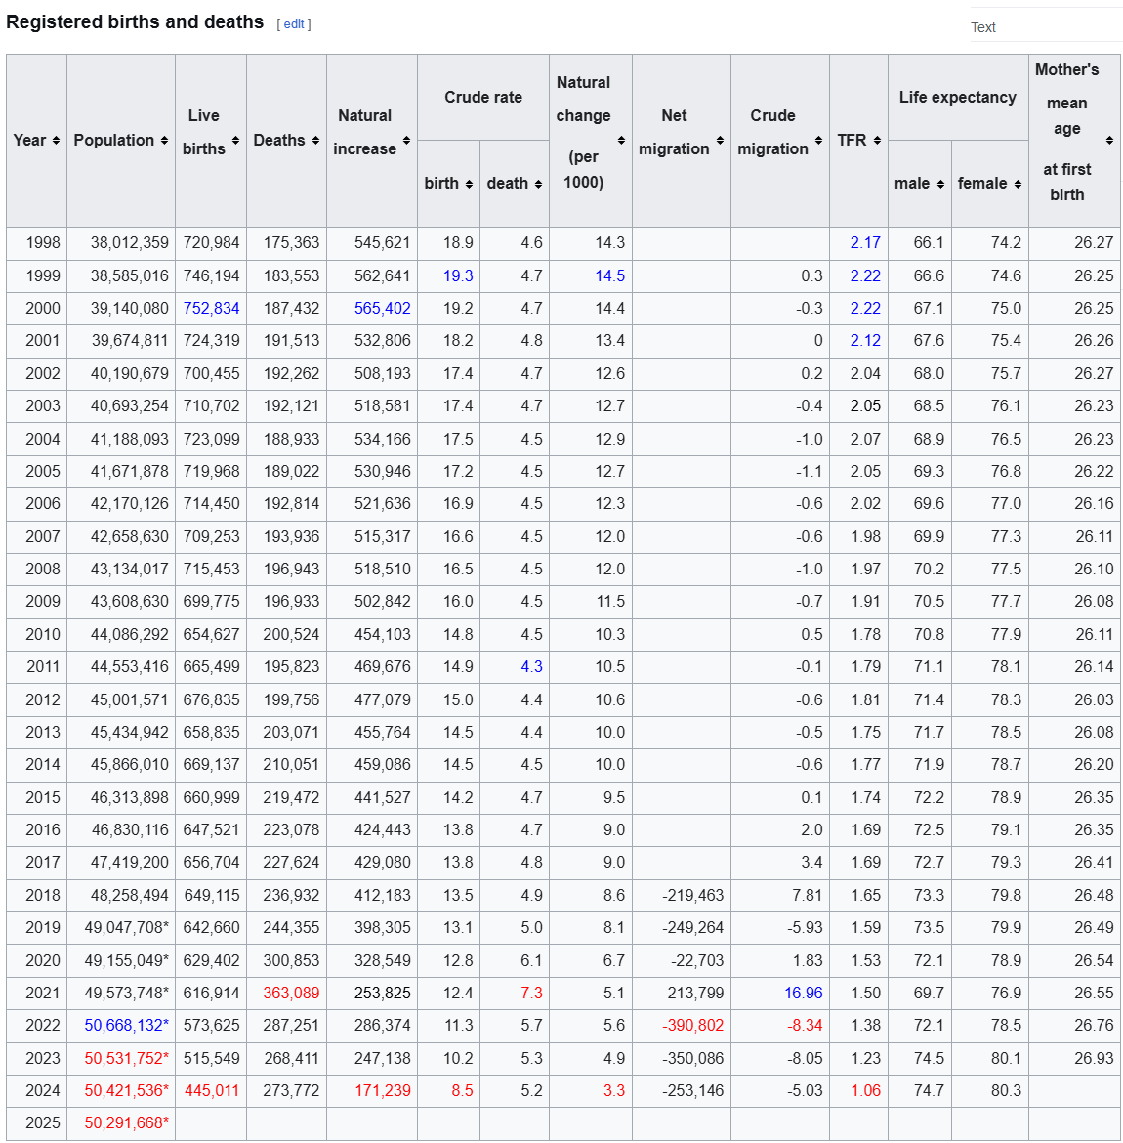
Task: Select natural change 3.3 in 2024 row
Action: click(x=614, y=1090)
